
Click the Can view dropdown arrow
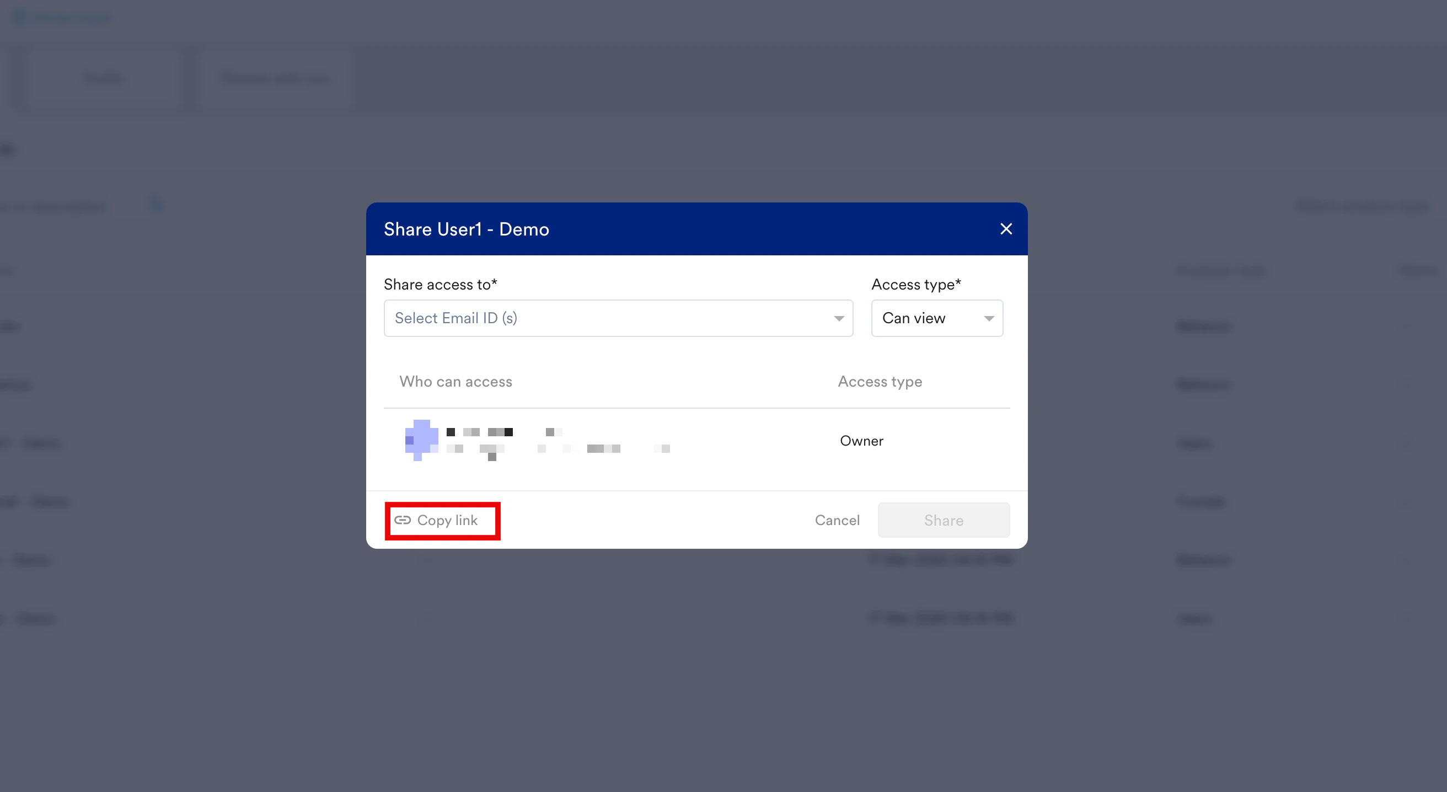pos(989,318)
